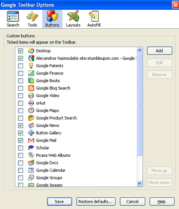179x209 pixels.
Task: Enable the Google Calendar checkbox
Action: [21, 170]
